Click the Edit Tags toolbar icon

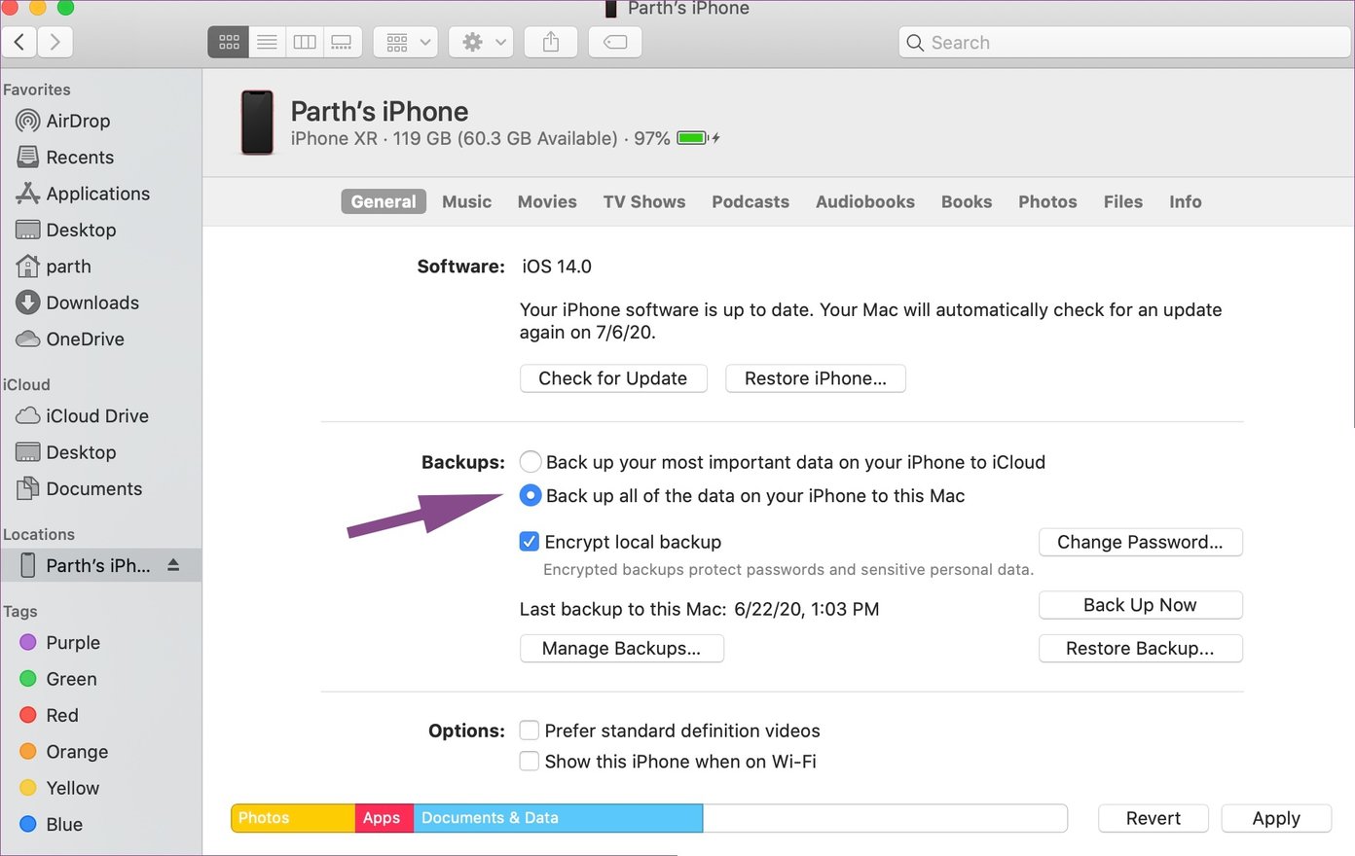coord(615,42)
